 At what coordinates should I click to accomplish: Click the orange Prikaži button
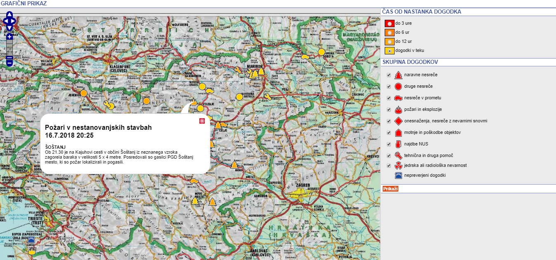point(390,189)
